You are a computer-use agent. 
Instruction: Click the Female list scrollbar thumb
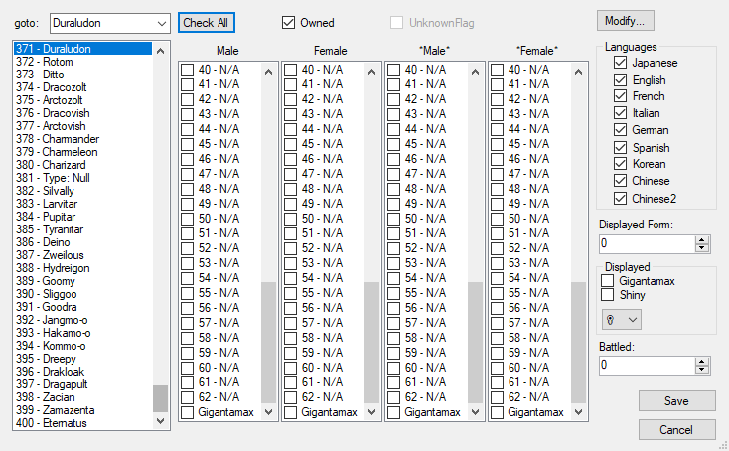tap(371, 342)
